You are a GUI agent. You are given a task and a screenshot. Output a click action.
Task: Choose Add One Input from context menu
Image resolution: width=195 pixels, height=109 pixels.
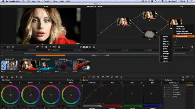click(x=181, y=29)
